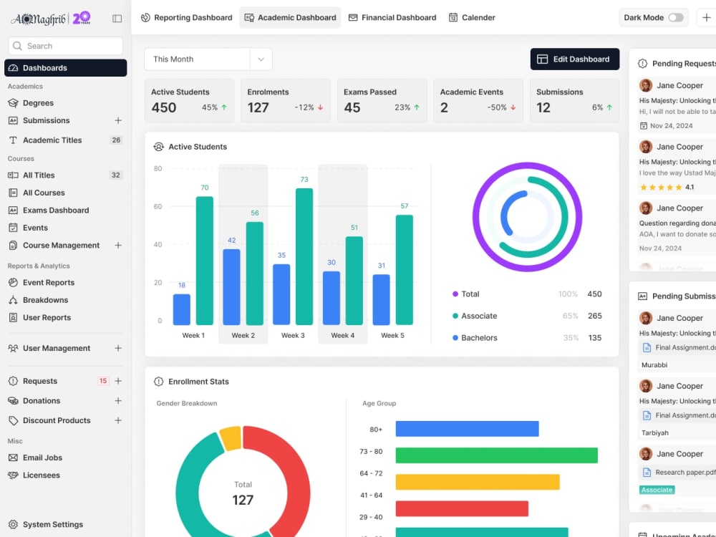Click the Week 2 blue bar labeled 42
Viewport: 716px width, 537px height.
tap(231, 287)
